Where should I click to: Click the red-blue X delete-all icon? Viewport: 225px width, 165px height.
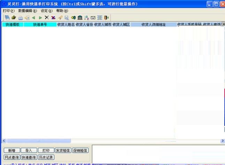pos(53,18)
